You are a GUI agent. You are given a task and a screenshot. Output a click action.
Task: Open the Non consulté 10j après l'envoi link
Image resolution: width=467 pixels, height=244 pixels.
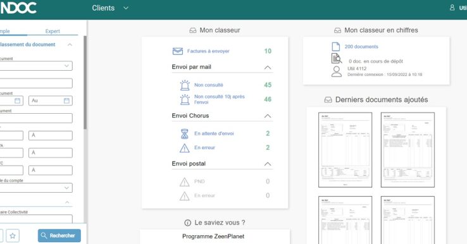[220, 99]
